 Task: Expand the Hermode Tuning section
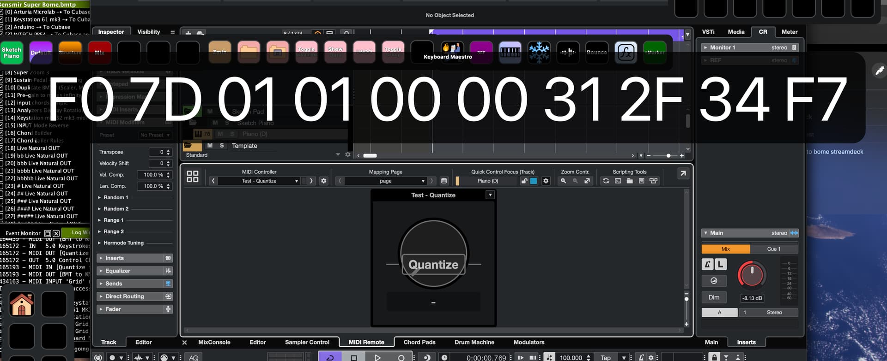tap(99, 243)
